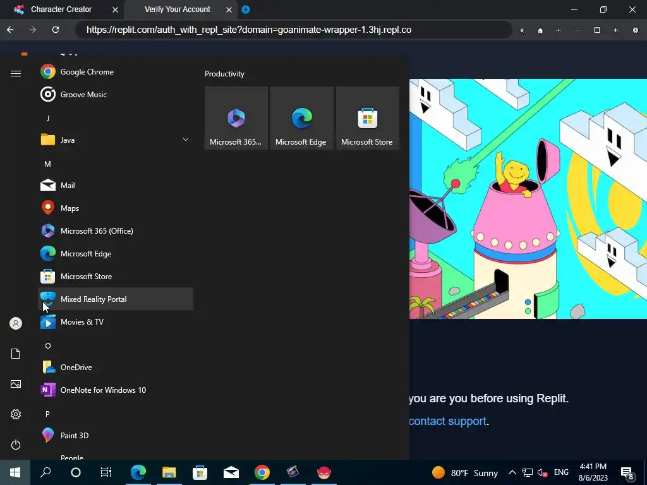Open the user account icon in Start
This screenshot has width=647, height=485.
coord(16,323)
